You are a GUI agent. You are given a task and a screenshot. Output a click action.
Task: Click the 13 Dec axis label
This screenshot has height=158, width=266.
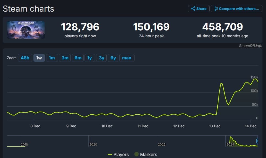click(215, 126)
